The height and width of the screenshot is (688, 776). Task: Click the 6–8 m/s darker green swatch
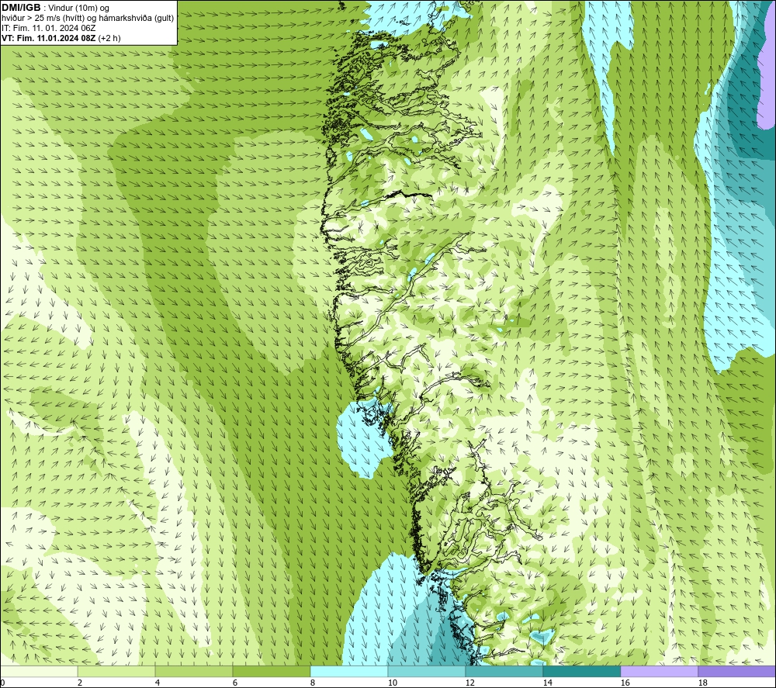click(x=271, y=671)
